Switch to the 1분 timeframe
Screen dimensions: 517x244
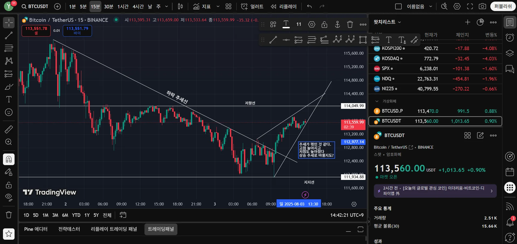pos(72,6)
